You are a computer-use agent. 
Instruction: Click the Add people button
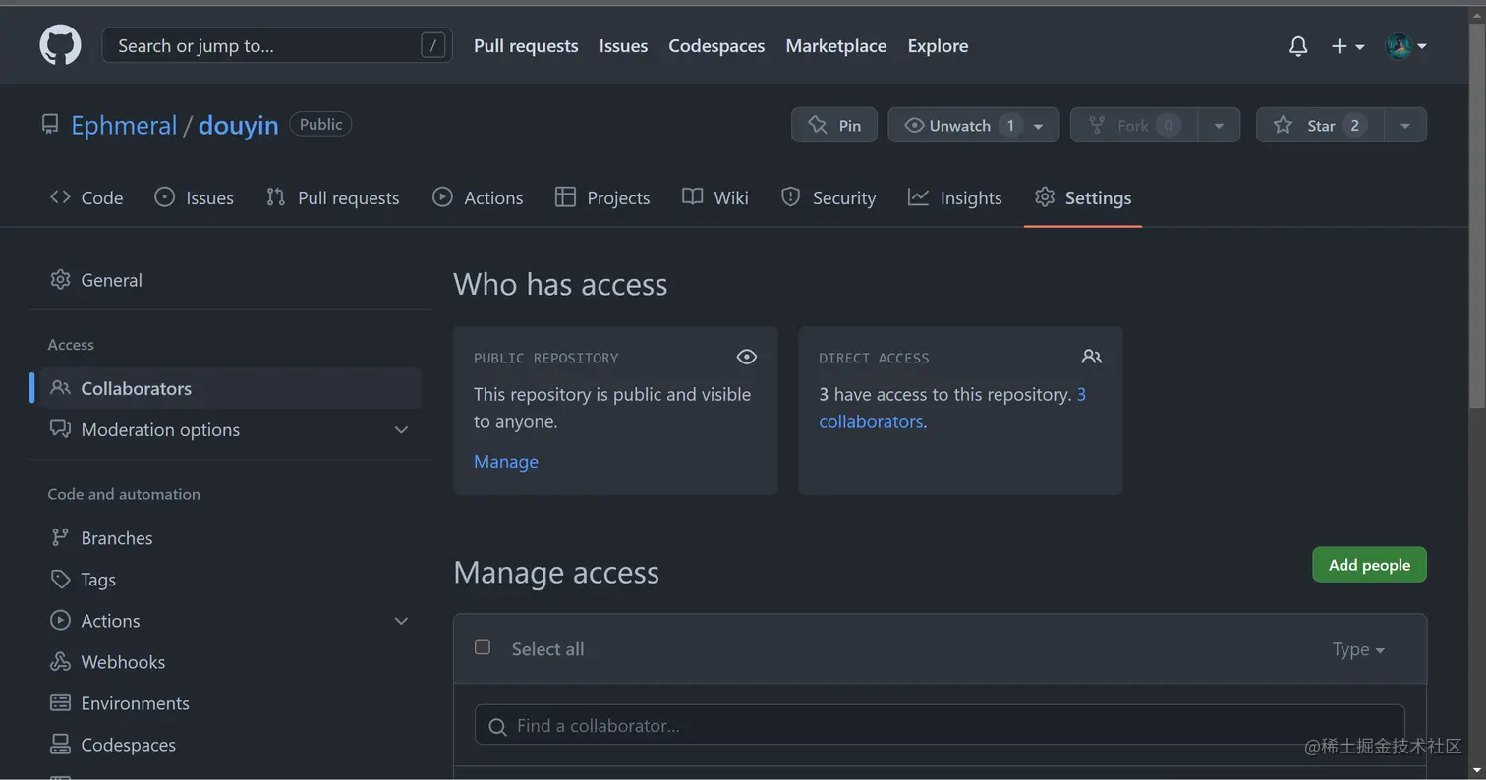(1369, 565)
